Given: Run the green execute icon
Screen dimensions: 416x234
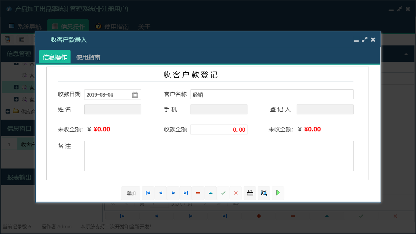Looking at the screenshot, I should [278, 193].
